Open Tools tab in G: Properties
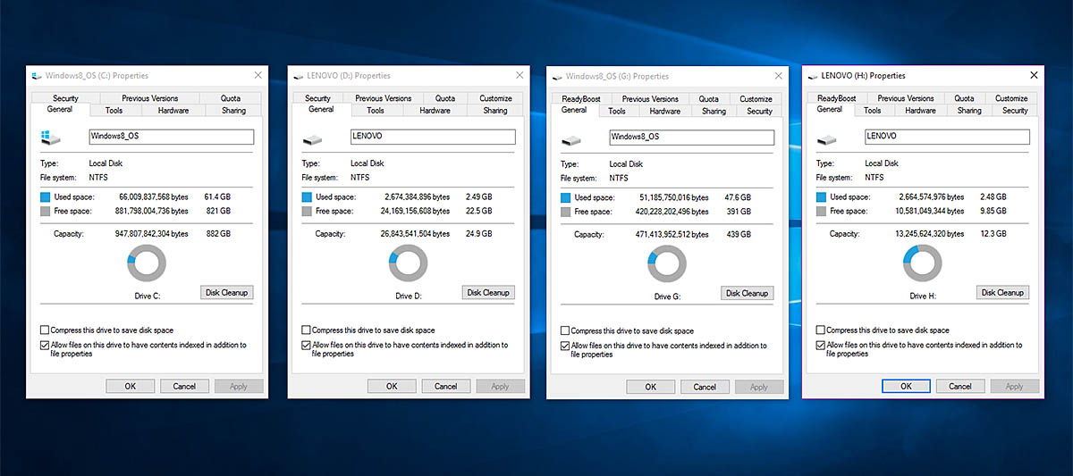 point(617,112)
